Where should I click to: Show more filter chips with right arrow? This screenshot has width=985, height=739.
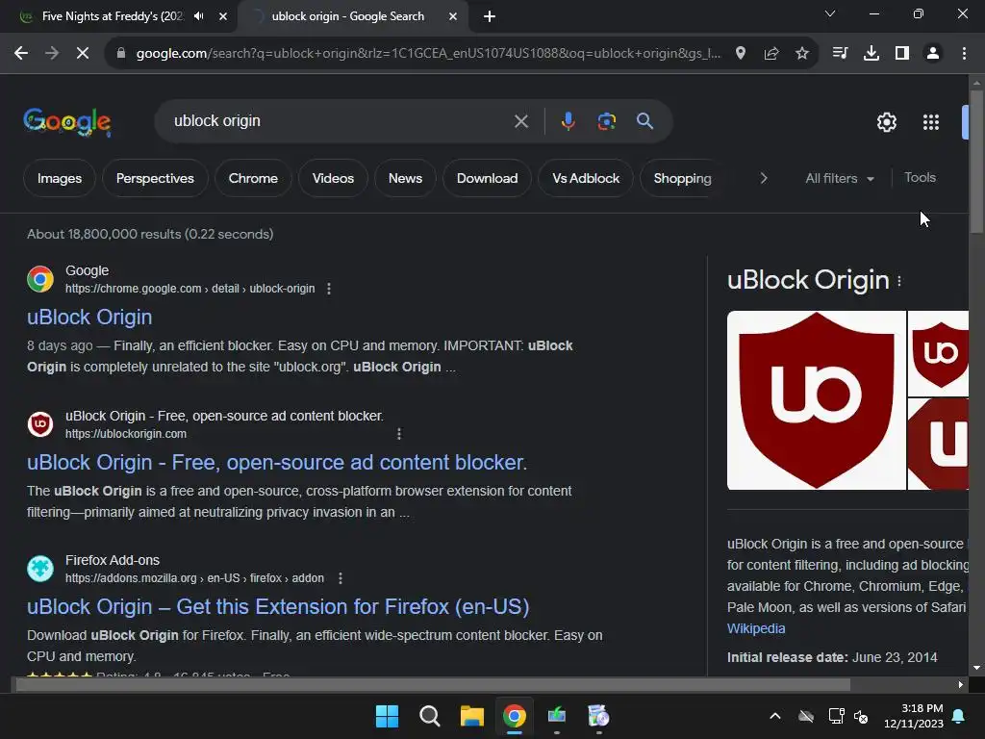[763, 178]
